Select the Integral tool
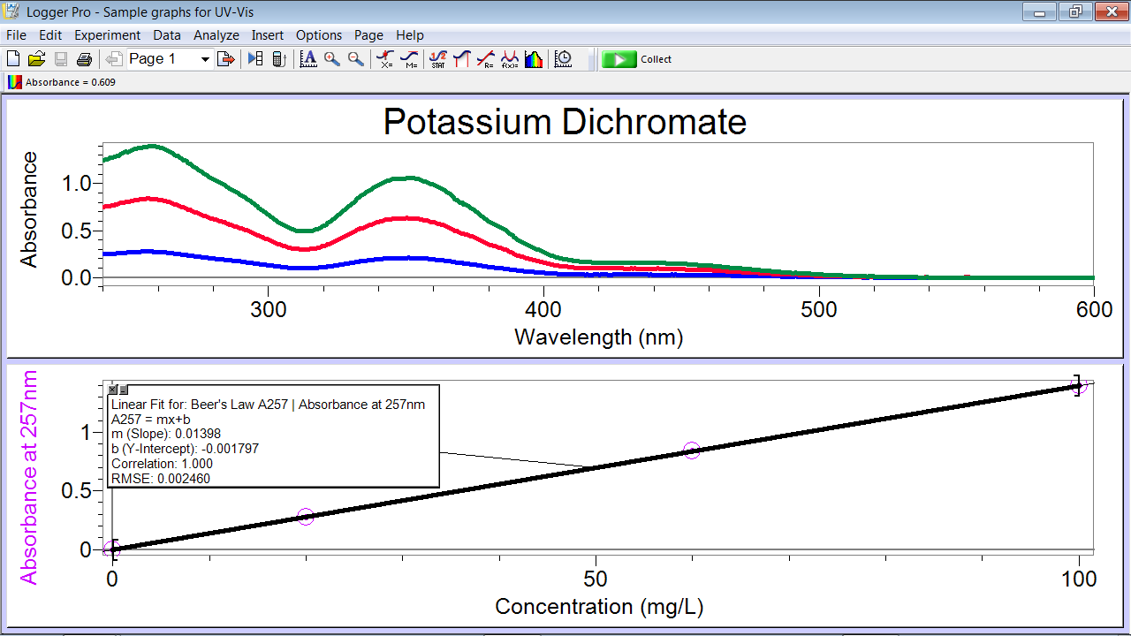 coord(462,58)
